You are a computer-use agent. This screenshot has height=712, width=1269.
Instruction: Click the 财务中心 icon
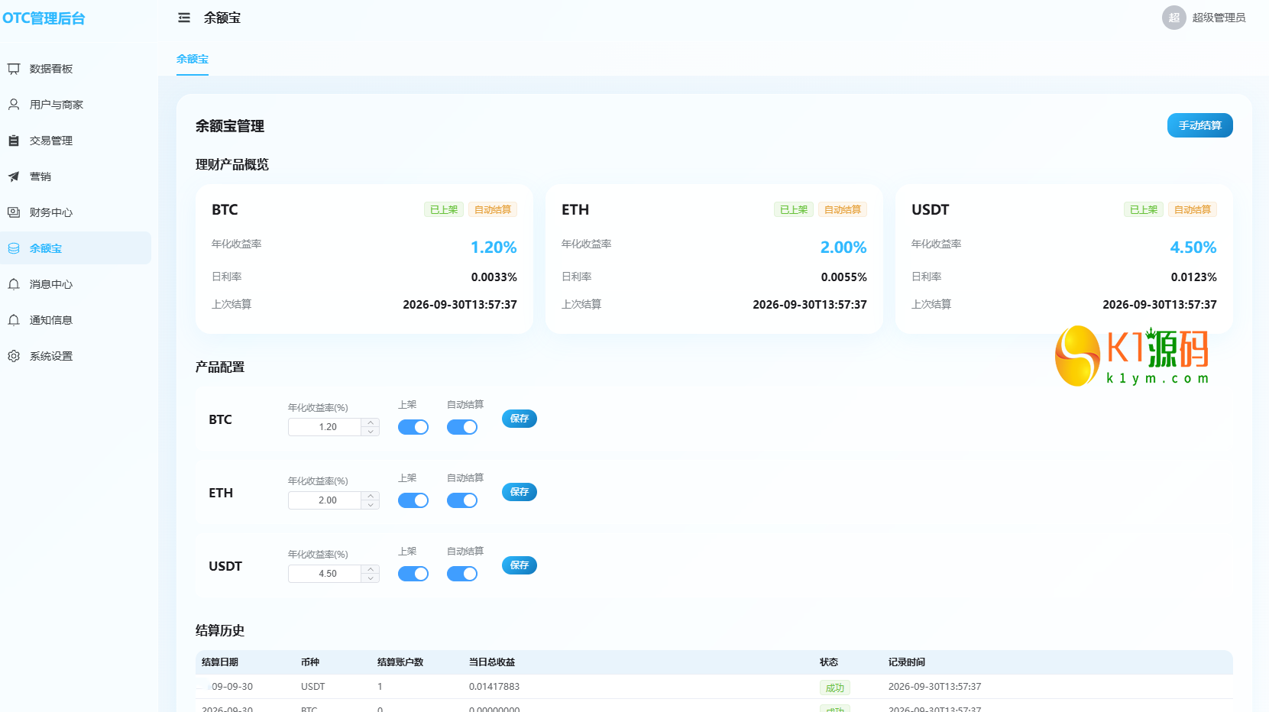[14, 212]
